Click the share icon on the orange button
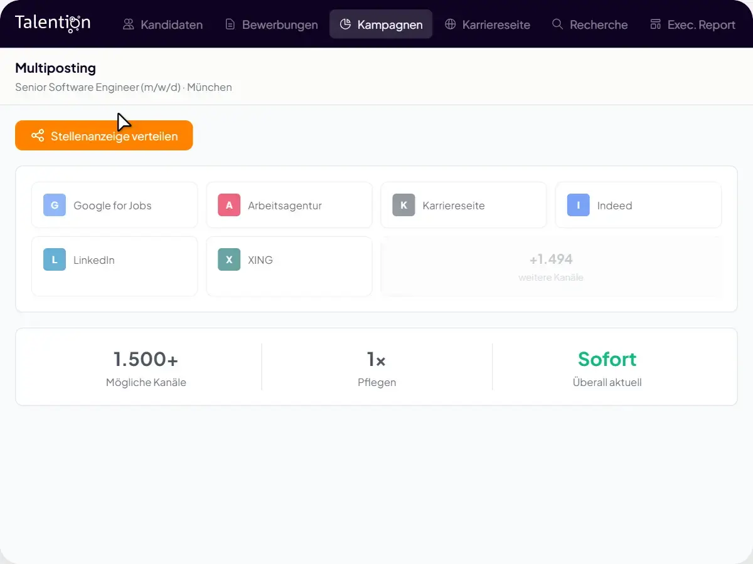 click(x=38, y=135)
